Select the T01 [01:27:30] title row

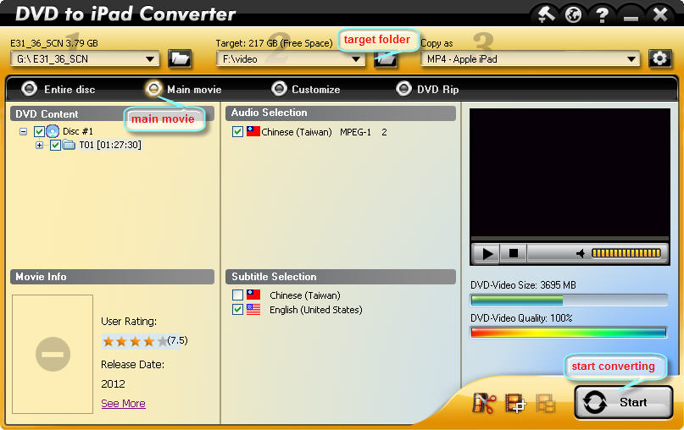tap(110, 145)
